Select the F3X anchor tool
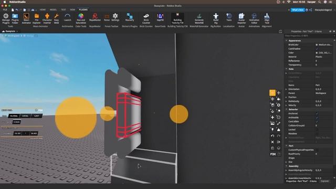Viewport: 336px width, 189px height. [272, 111]
